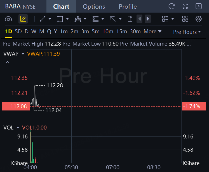Click the refresh chart icon

172,6
